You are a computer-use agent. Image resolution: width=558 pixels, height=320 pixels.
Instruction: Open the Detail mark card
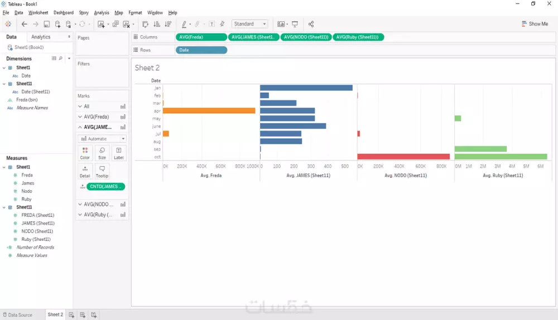tap(85, 171)
